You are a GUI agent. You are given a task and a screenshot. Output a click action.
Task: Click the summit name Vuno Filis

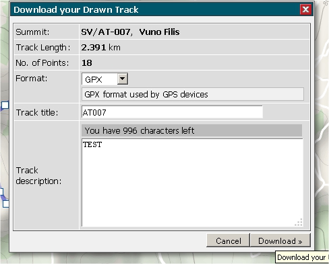pyautogui.click(x=159, y=32)
